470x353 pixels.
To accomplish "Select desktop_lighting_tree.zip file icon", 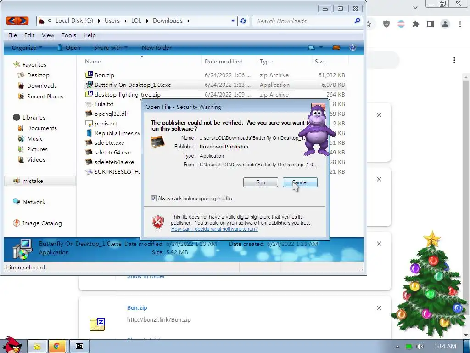I will (x=89, y=94).
